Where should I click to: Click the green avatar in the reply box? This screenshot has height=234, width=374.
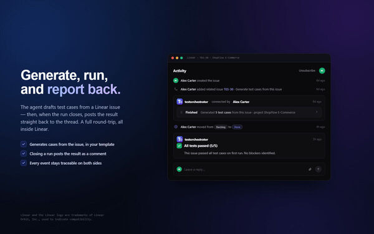(179, 169)
